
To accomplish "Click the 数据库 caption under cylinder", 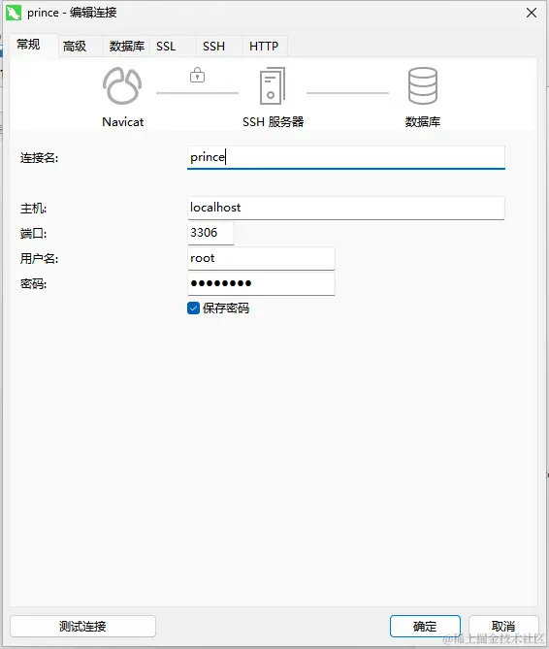I will [x=422, y=121].
